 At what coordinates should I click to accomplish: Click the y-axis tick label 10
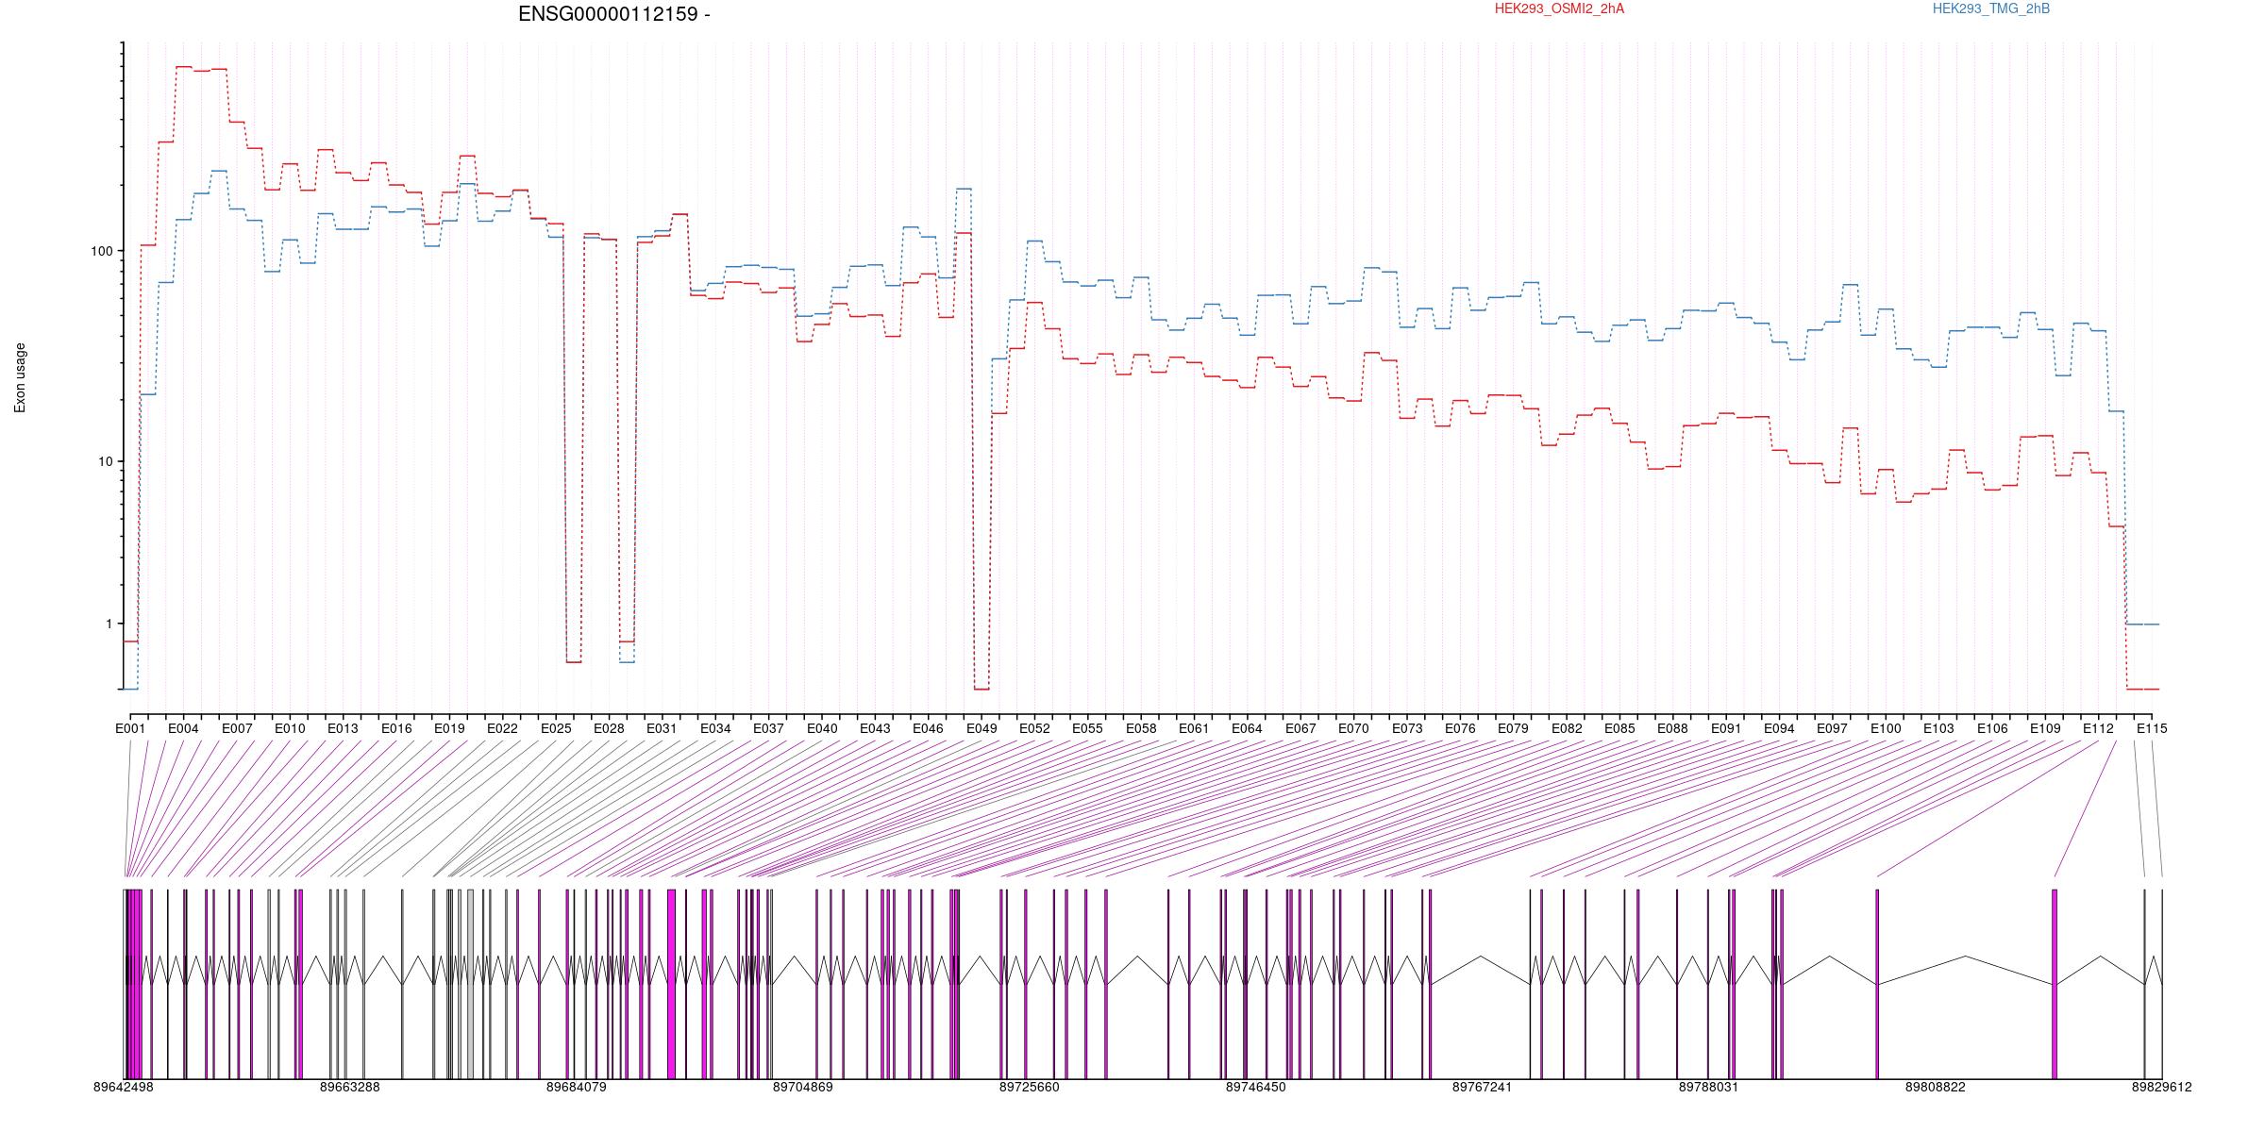point(105,461)
